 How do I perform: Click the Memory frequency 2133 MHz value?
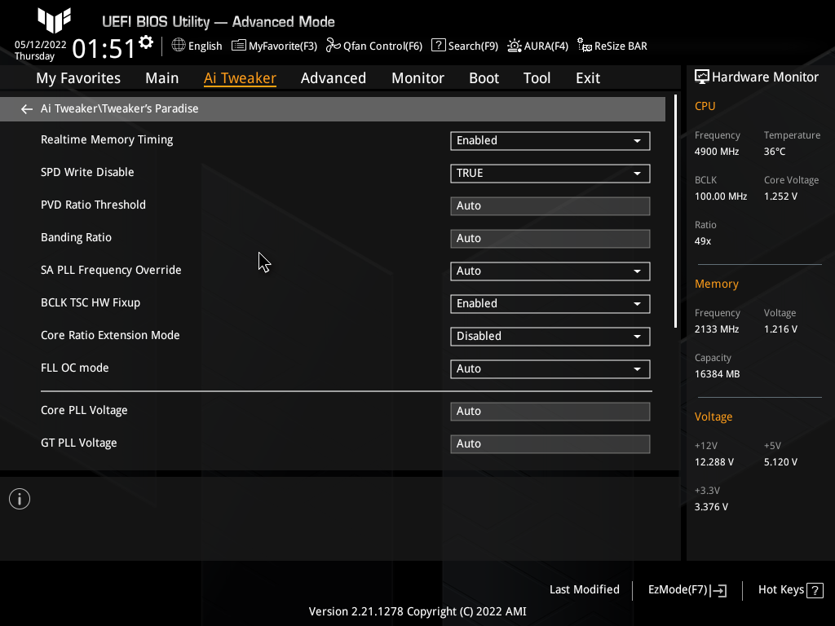pyautogui.click(x=717, y=329)
